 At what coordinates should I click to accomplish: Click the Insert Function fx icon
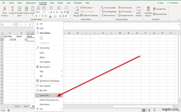point(4,9)
